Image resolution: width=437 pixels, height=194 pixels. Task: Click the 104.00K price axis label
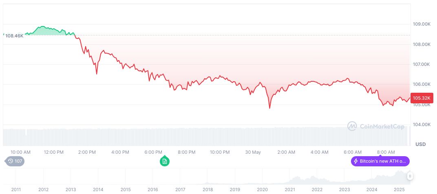(422, 124)
